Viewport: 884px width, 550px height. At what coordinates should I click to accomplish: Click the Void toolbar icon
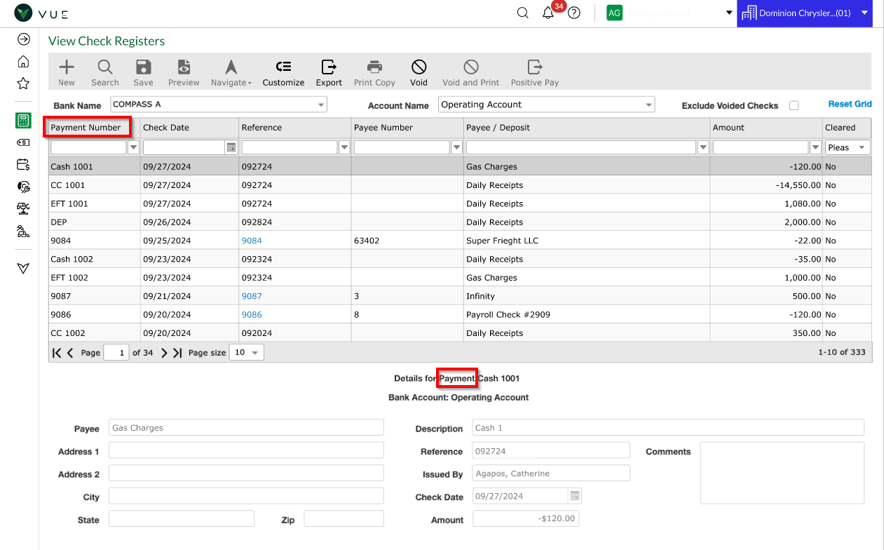tap(419, 67)
